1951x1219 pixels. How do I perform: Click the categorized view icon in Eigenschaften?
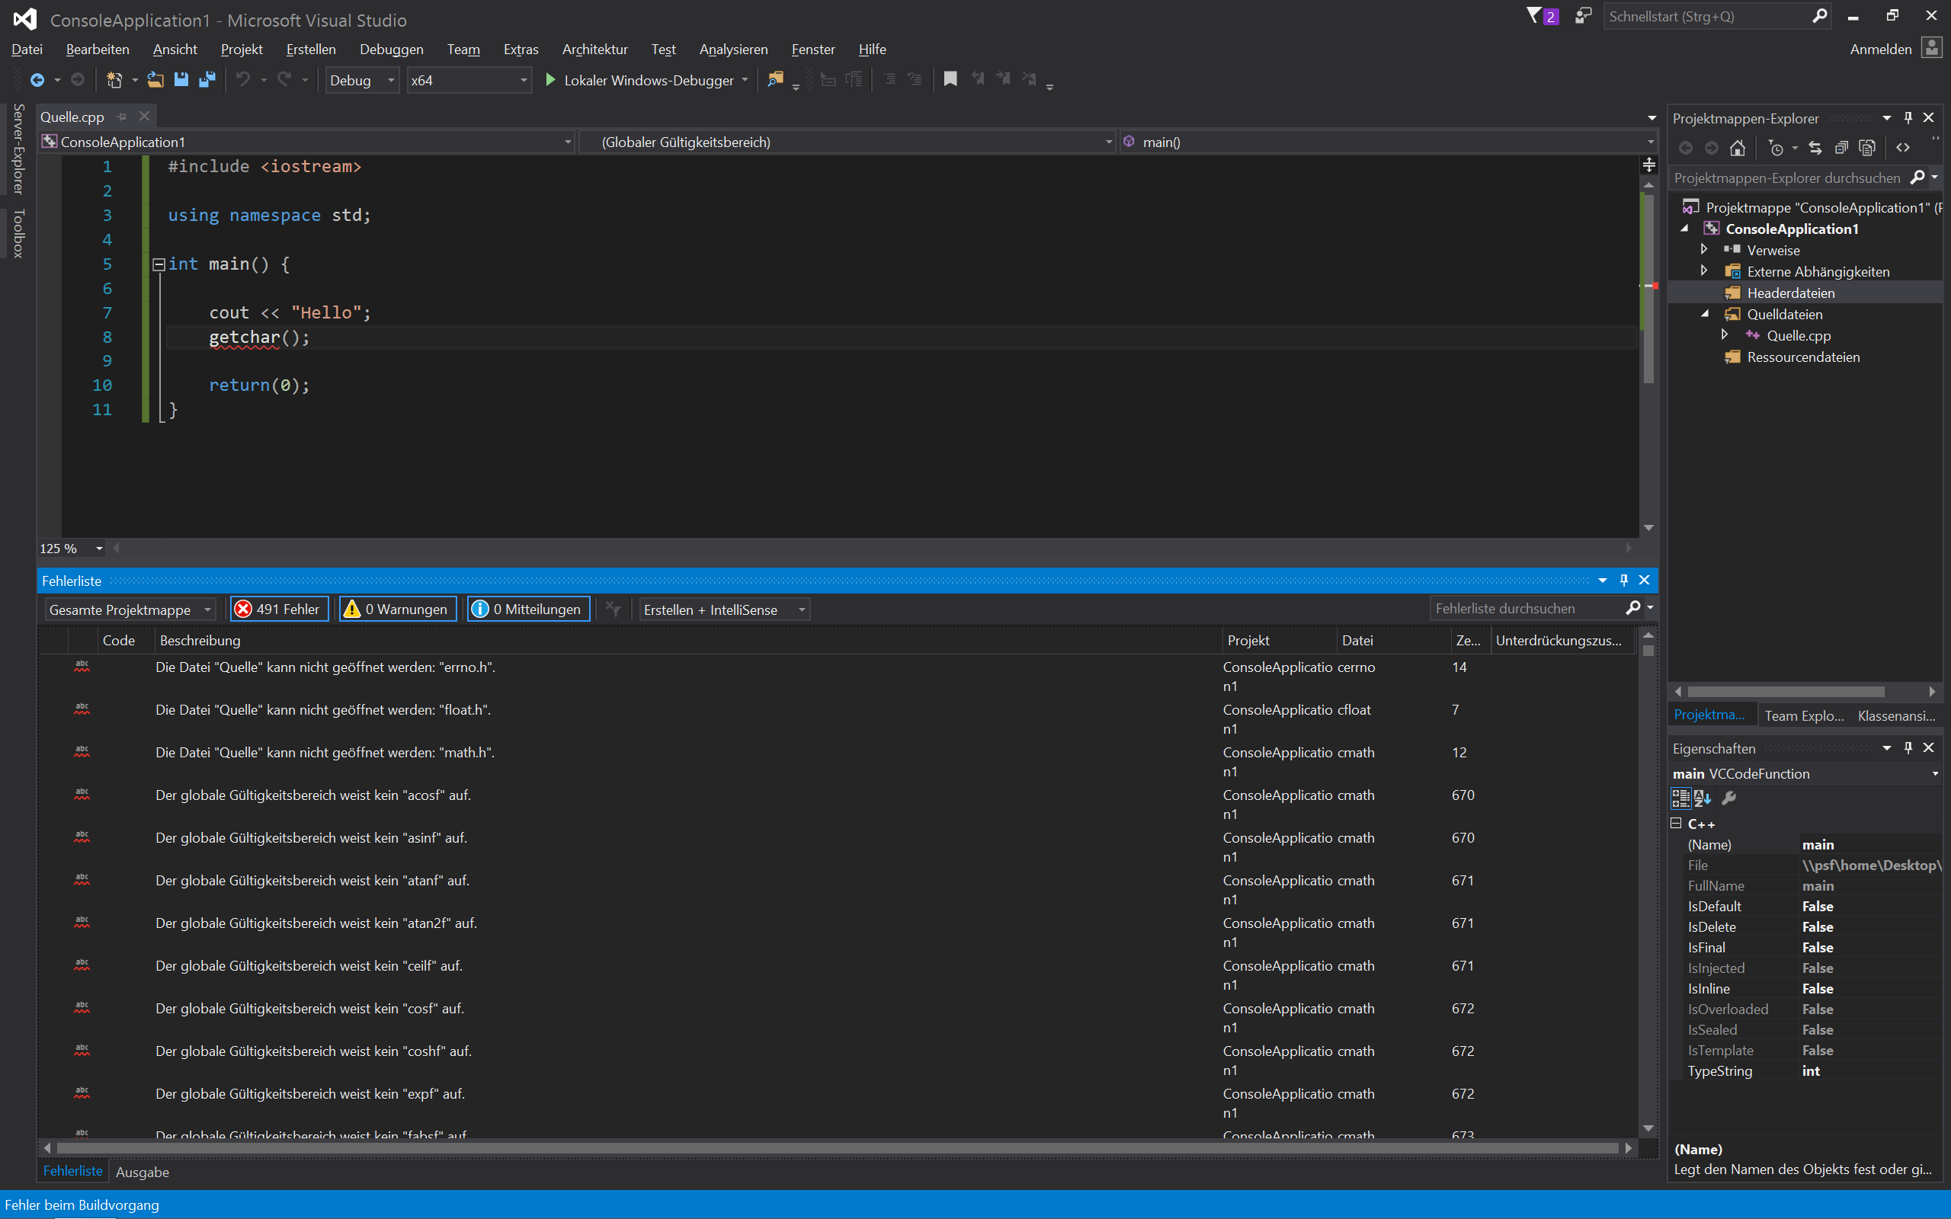pyautogui.click(x=1681, y=798)
